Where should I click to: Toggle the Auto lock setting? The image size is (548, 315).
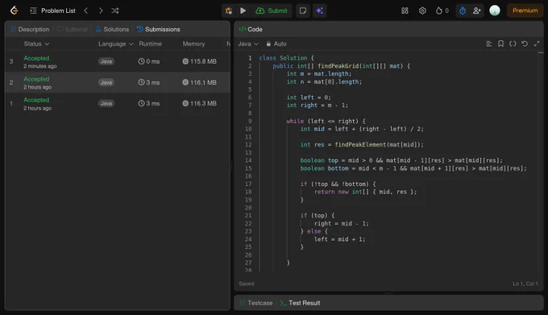coord(276,44)
